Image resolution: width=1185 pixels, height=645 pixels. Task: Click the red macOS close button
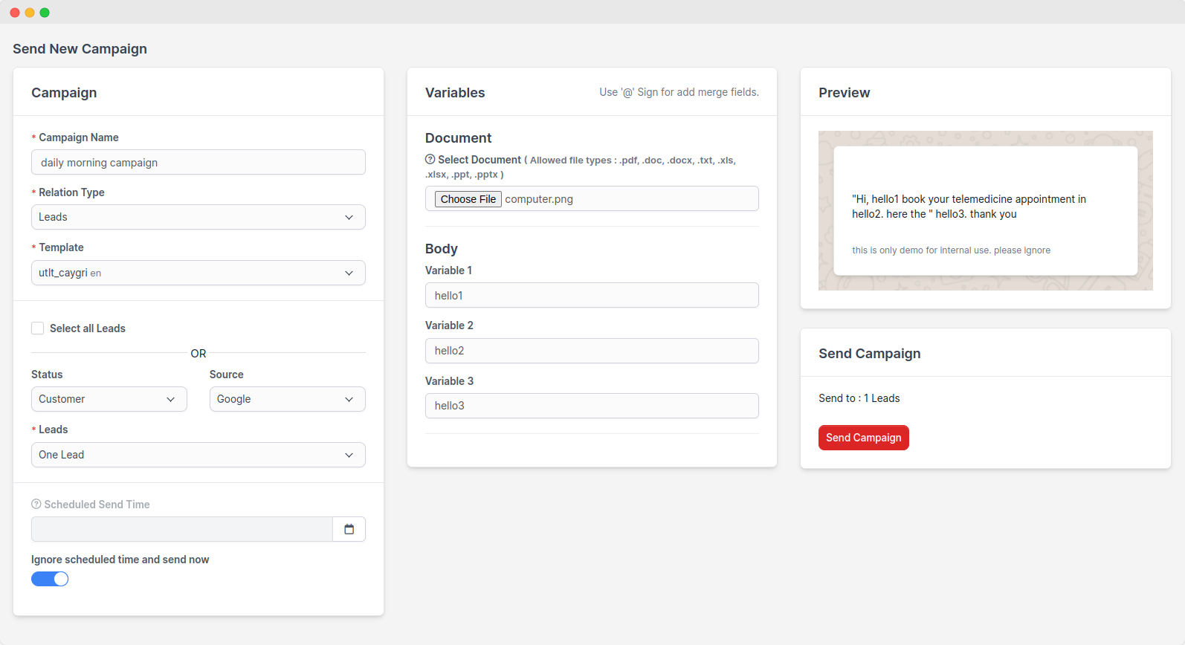tap(15, 13)
